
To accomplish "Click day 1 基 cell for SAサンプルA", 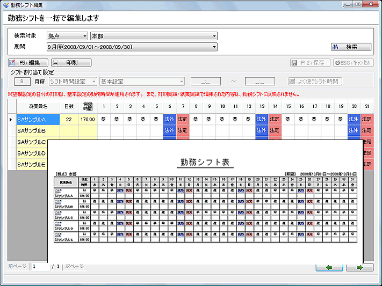I will 104,120.
